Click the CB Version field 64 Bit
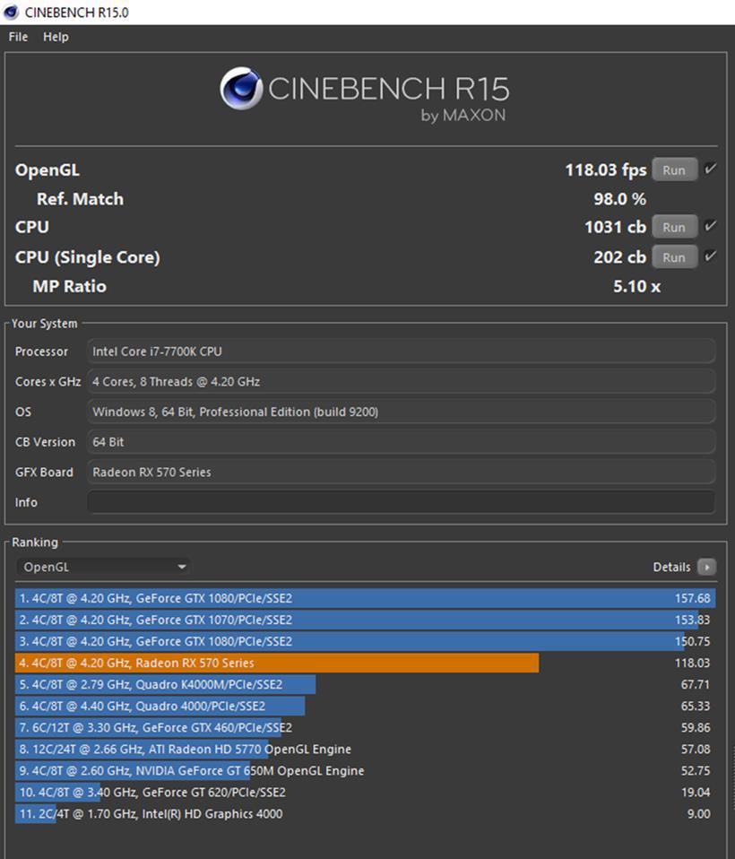This screenshot has width=735, height=859. [x=401, y=442]
